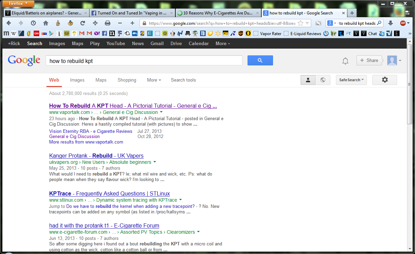Click the Share button
415x254 pixels.
369,60
